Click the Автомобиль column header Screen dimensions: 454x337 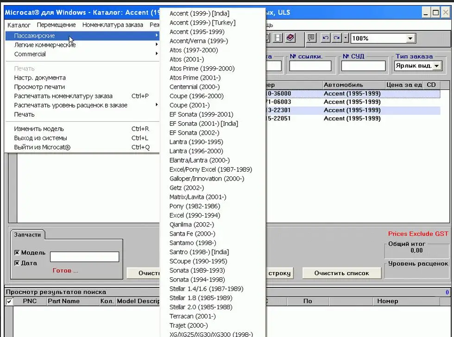click(x=353, y=85)
